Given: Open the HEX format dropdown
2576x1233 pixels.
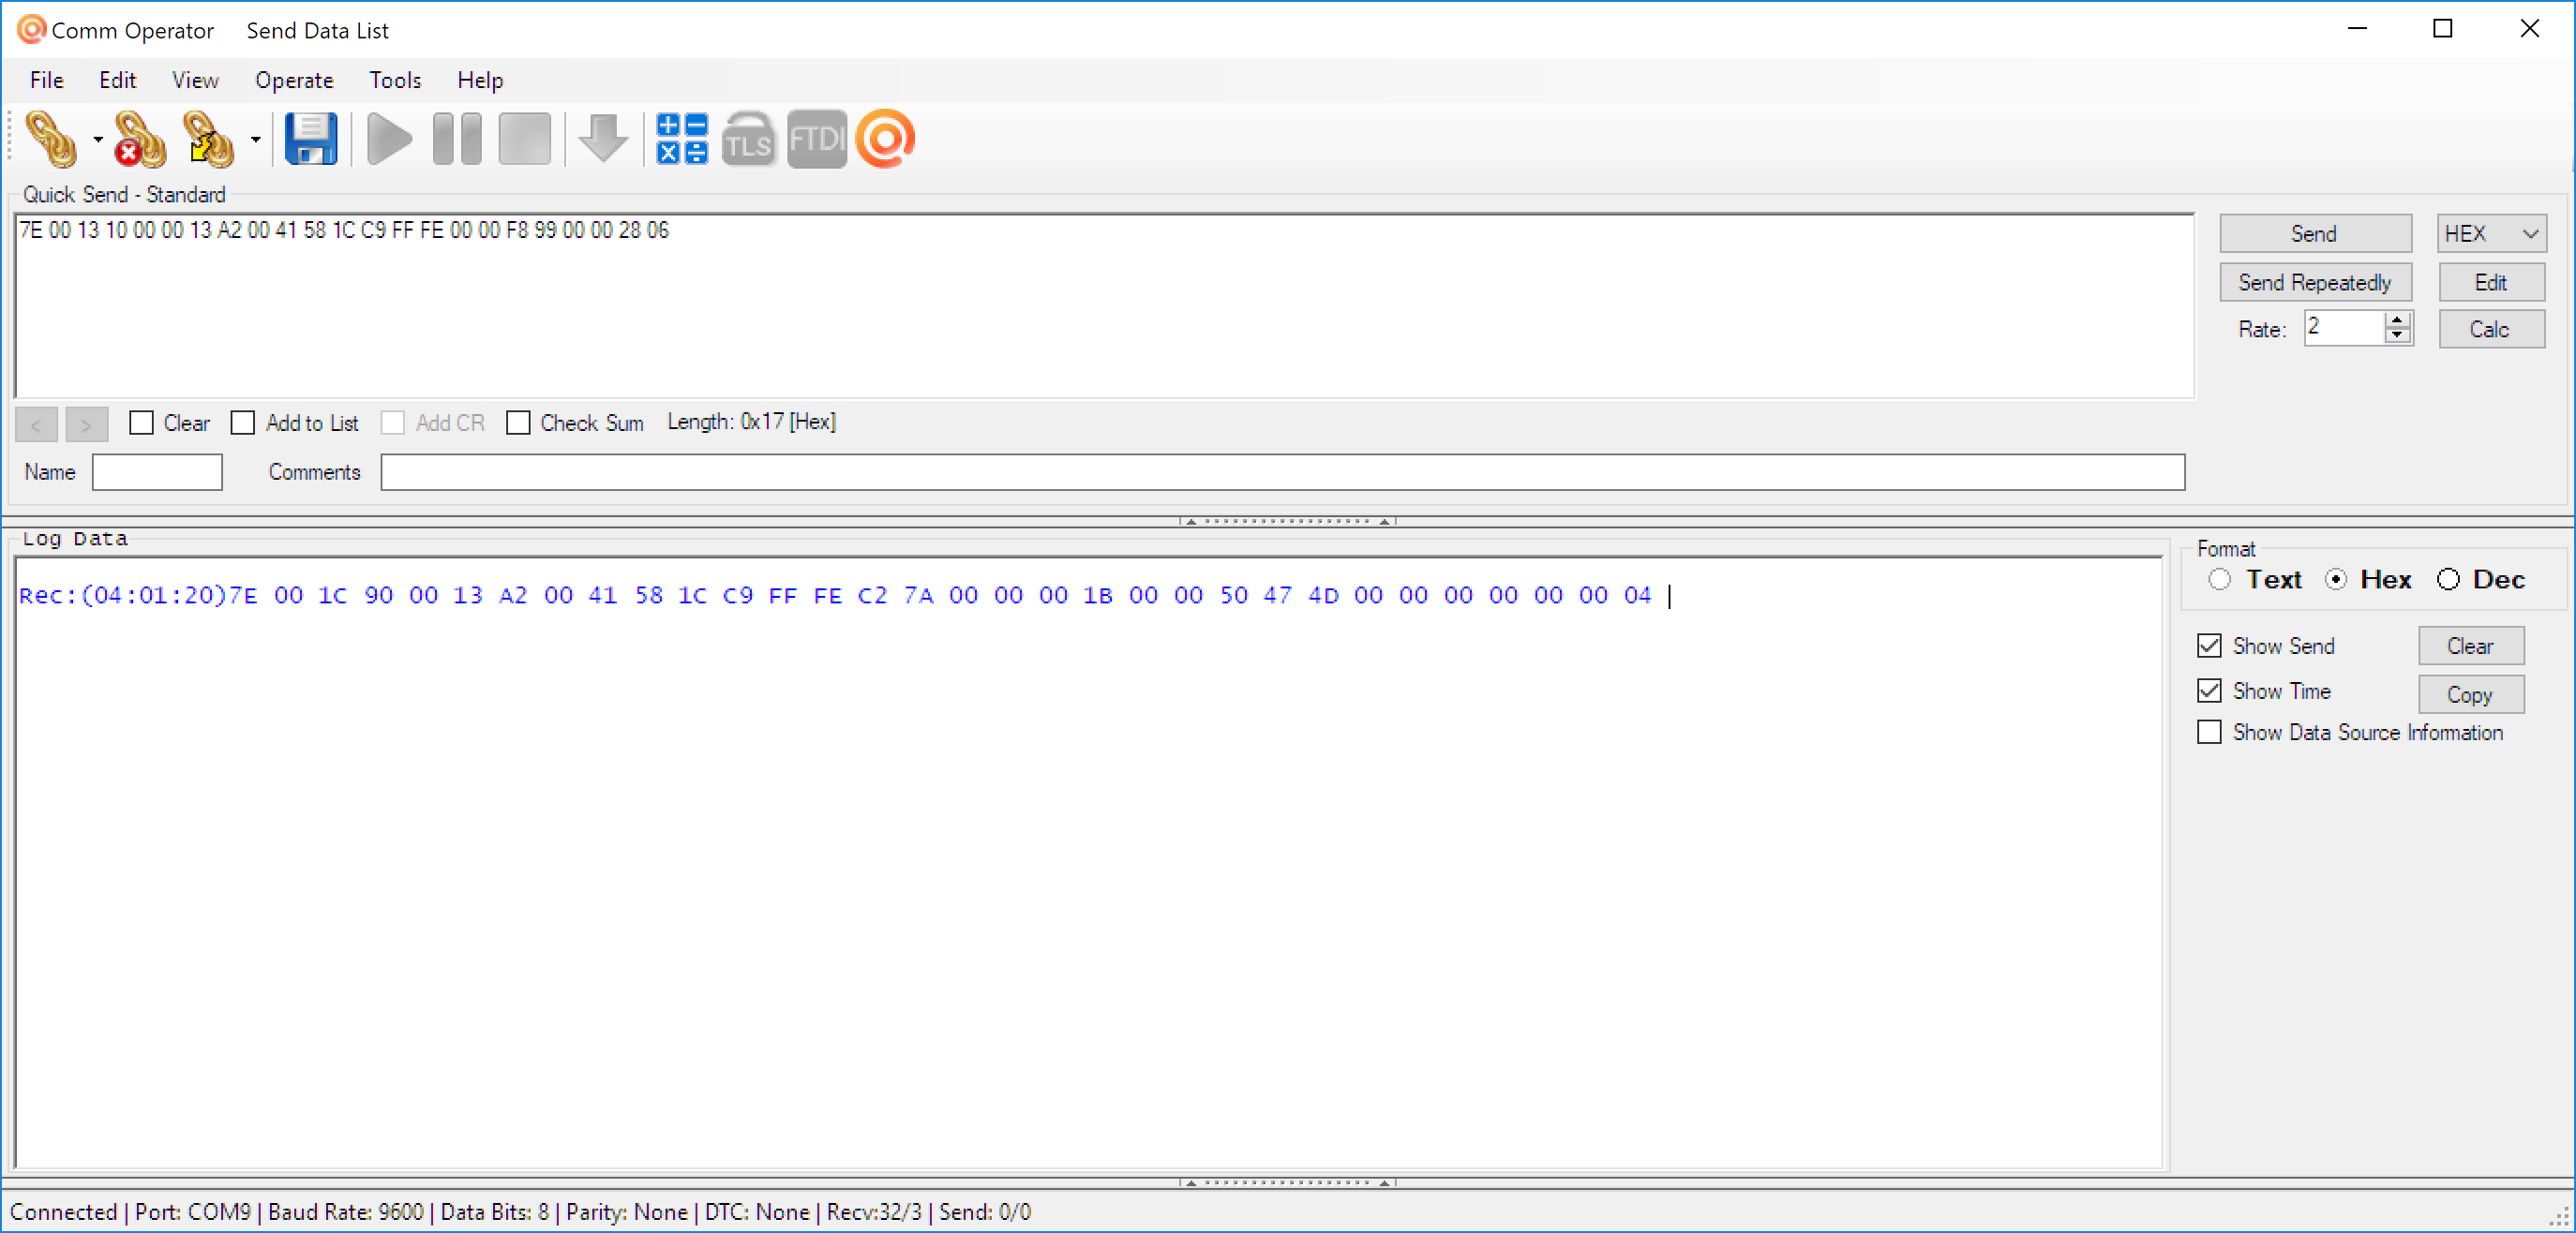Looking at the screenshot, I should click(x=2491, y=232).
